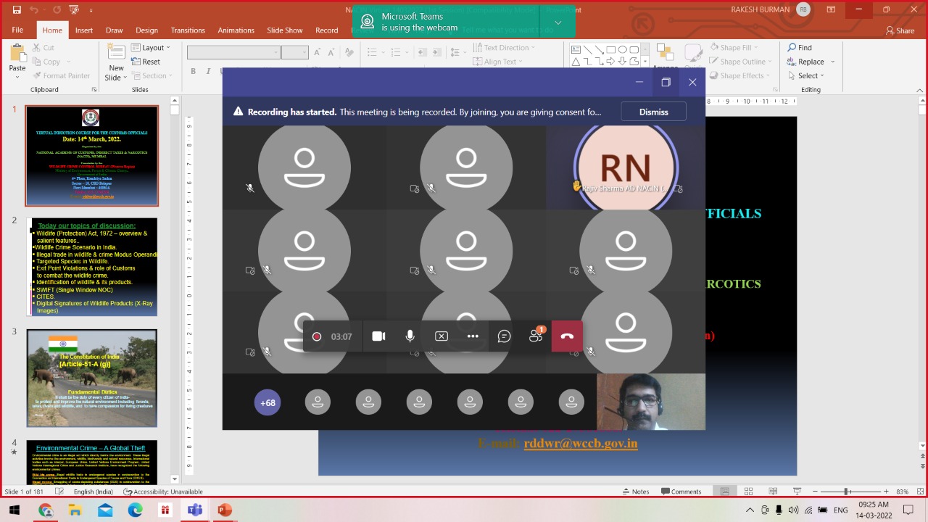Switch to the Insert ribbon tab
Screen dimensions: 928x522
tap(84, 30)
